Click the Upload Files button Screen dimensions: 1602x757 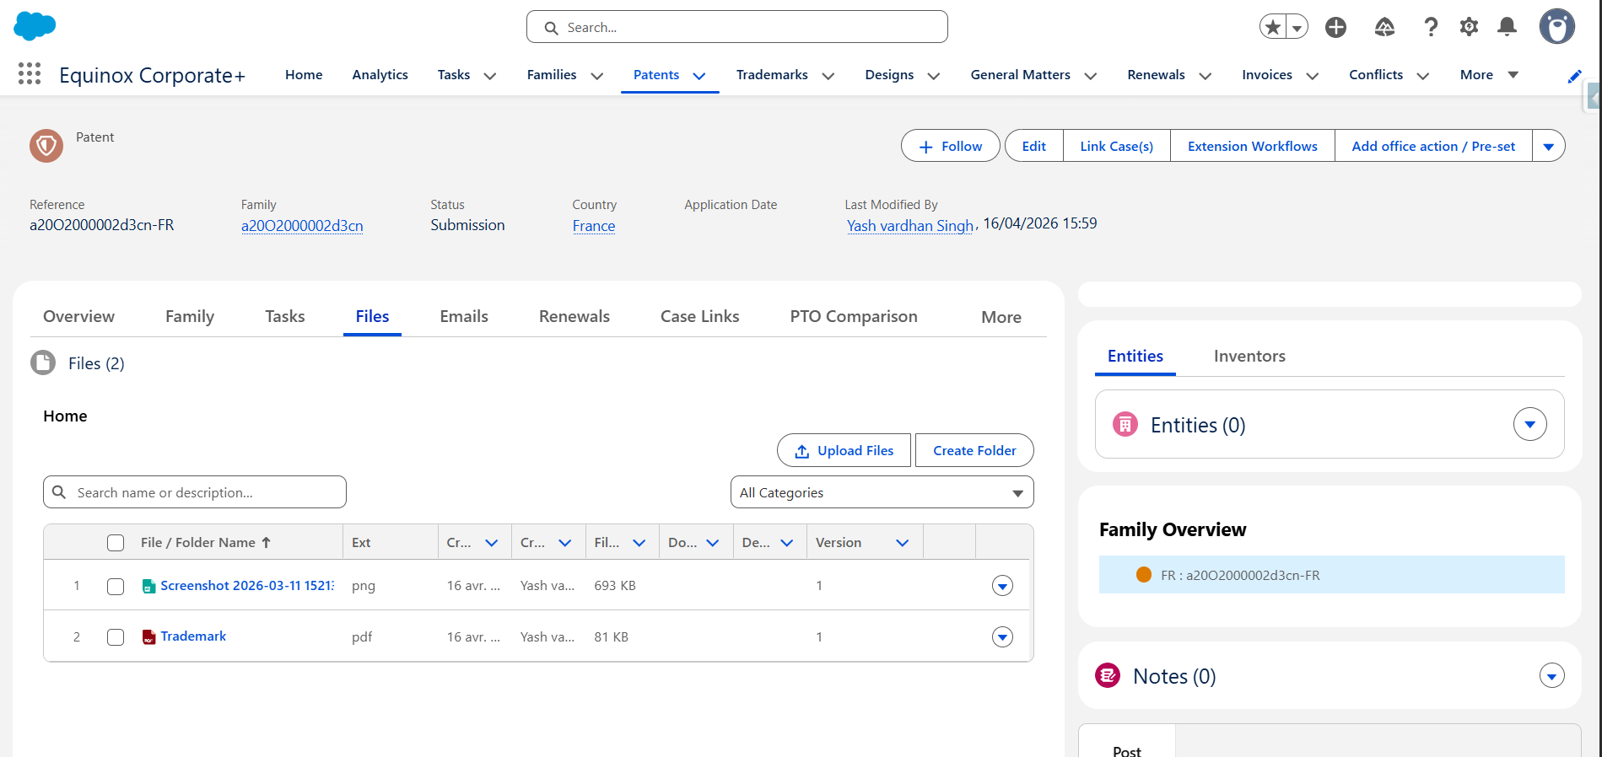pyautogui.click(x=844, y=450)
